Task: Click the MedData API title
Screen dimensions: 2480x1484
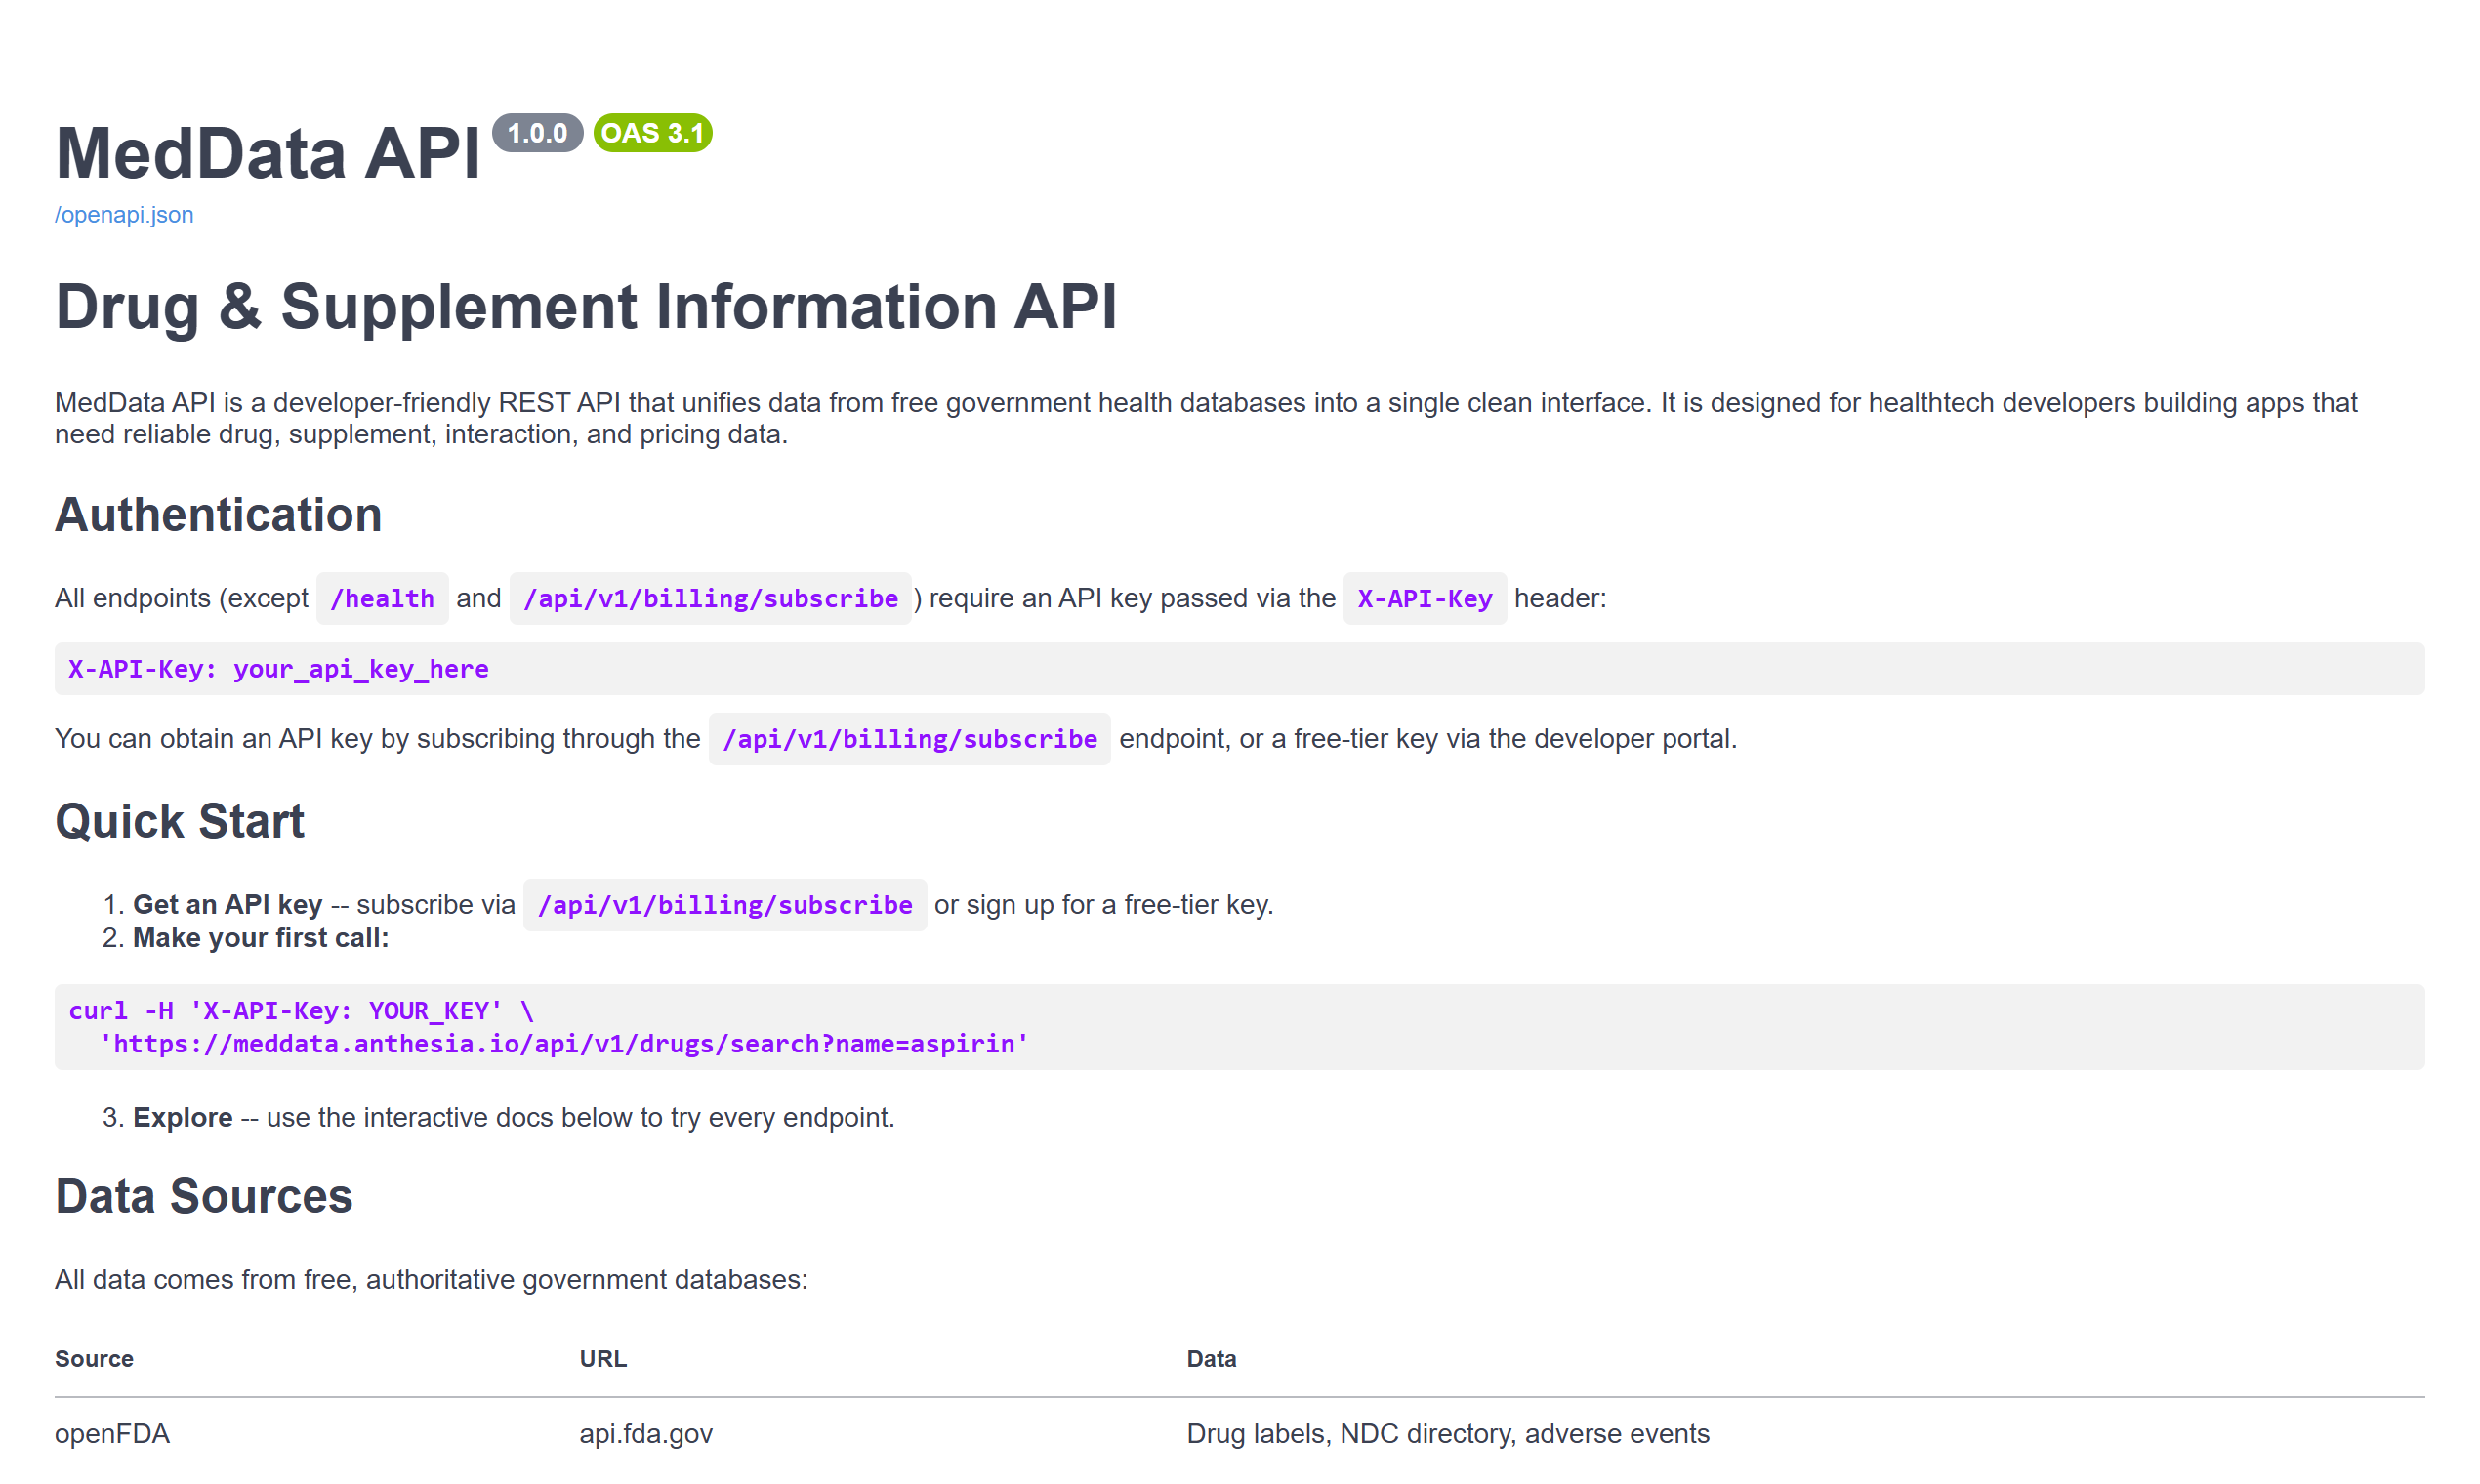Action: pos(268,153)
